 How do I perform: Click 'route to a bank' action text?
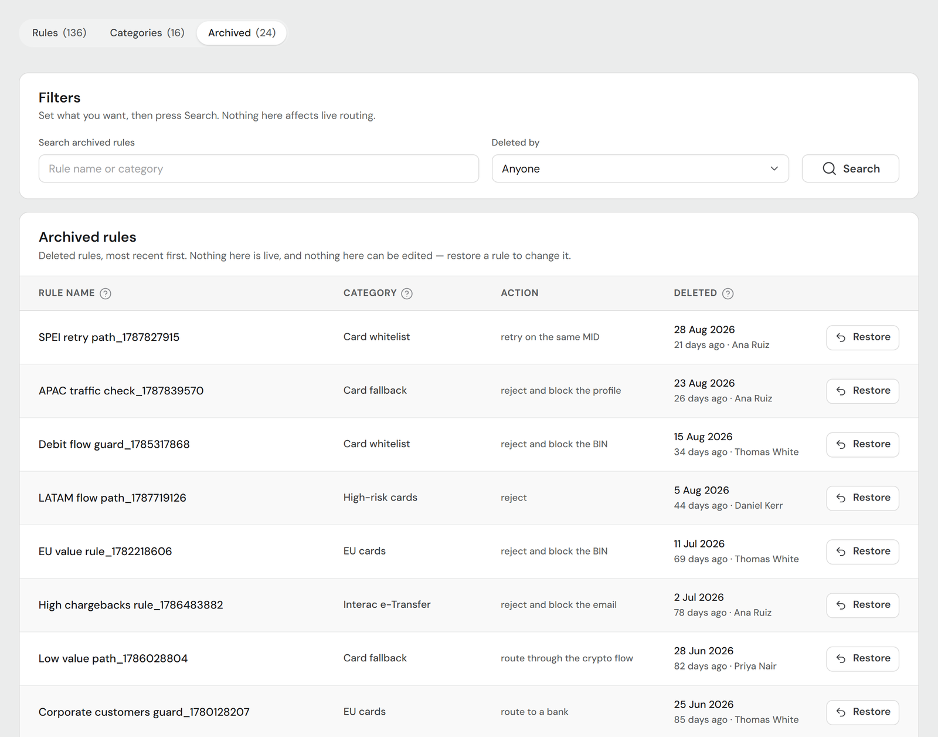pos(535,712)
